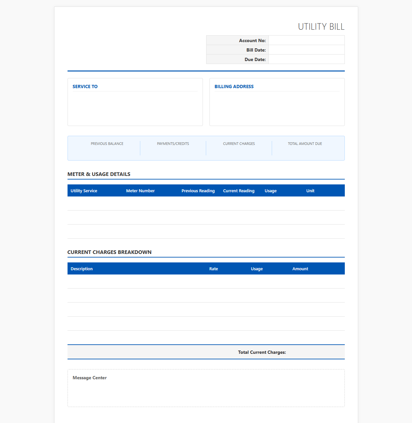Click the METER & USAGE DETAILS heading
The height and width of the screenshot is (423, 412).
99,174
